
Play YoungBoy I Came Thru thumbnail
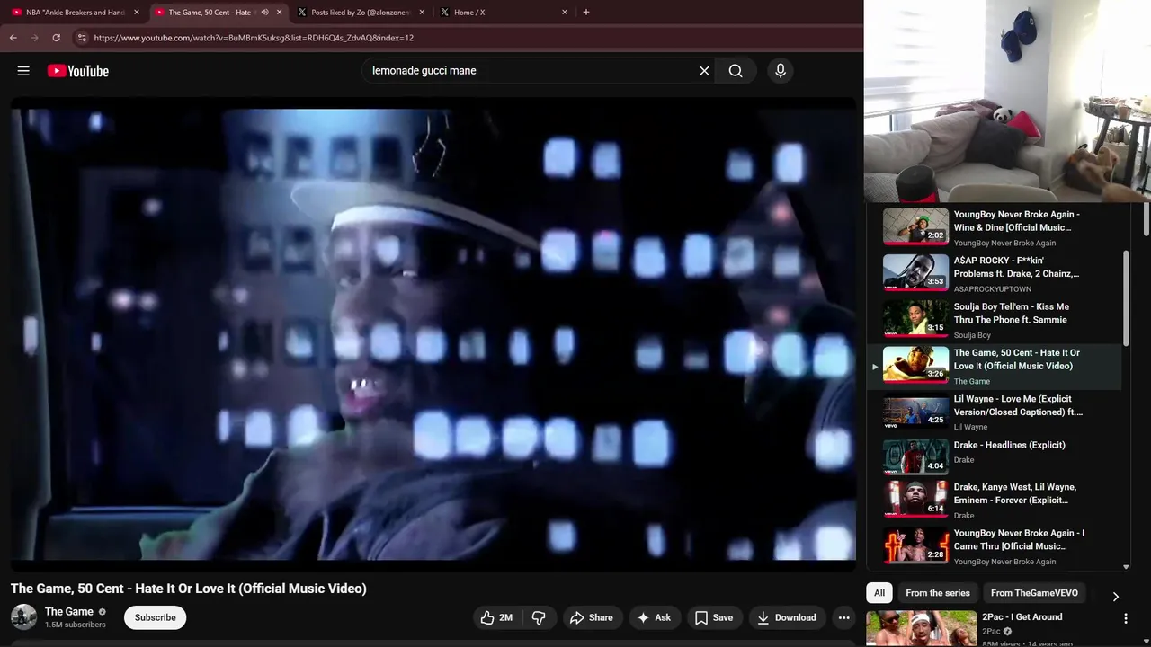915,545
